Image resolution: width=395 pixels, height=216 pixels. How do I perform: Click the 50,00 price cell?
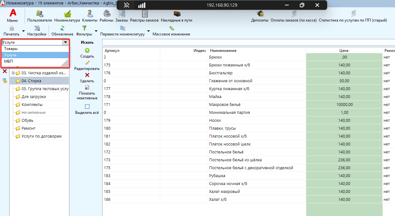344,81
